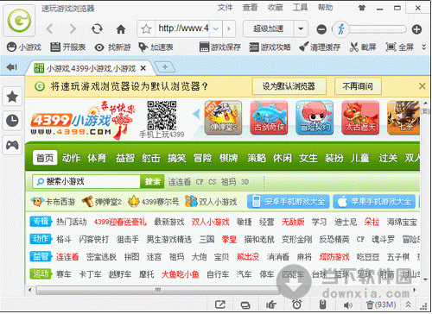The image size is (432, 314).
Task: Collapse sidebar with left arrow icon
Action: click(12, 67)
